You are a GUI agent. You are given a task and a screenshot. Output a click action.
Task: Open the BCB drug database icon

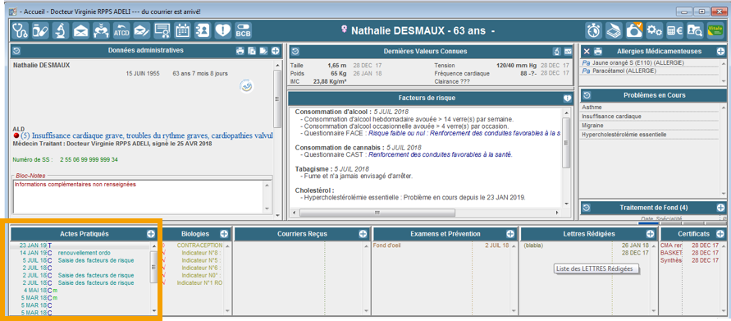pyautogui.click(x=243, y=30)
